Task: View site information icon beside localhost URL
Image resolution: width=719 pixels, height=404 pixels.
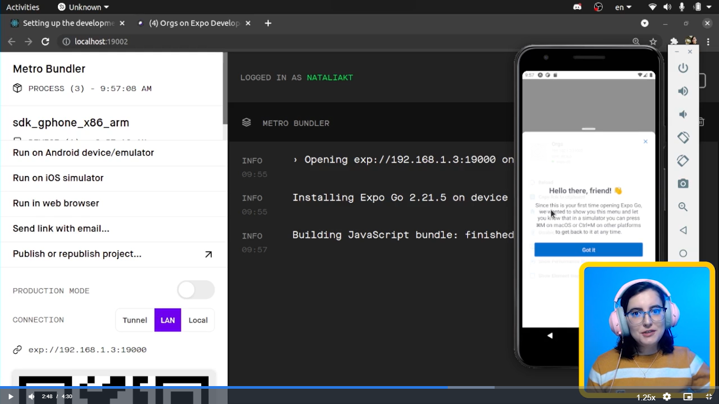Action: coord(66,42)
